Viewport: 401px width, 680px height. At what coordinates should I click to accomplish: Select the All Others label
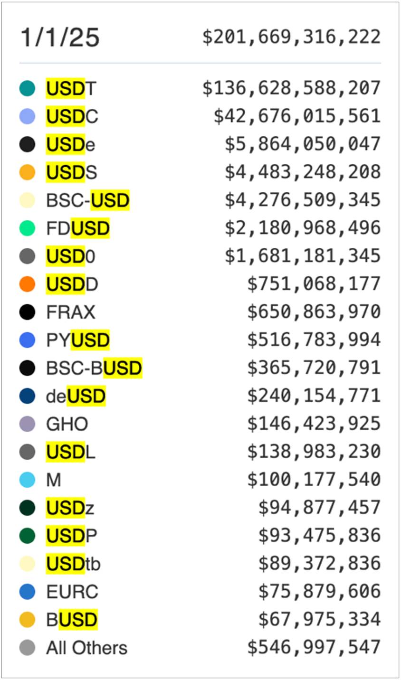tap(87, 648)
